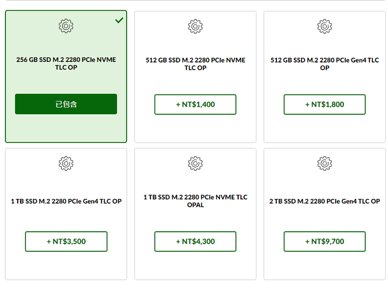Screen dimensions: 388x290
Task: Click the 已包含 included button
Action: (66, 104)
